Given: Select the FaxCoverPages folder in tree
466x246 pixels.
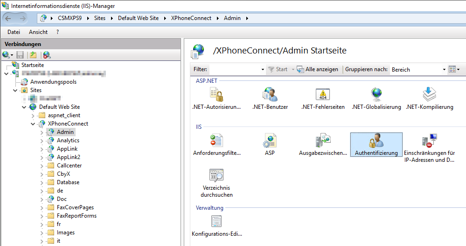Looking at the screenshot, I should click(x=75, y=207).
